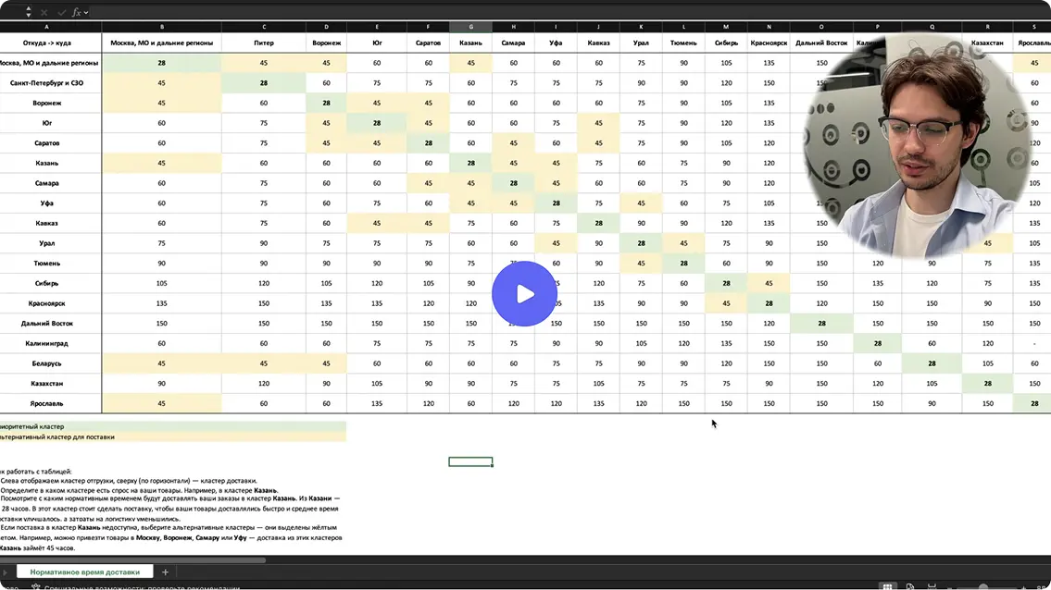Play the video with the center play button

tap(524, 293)
